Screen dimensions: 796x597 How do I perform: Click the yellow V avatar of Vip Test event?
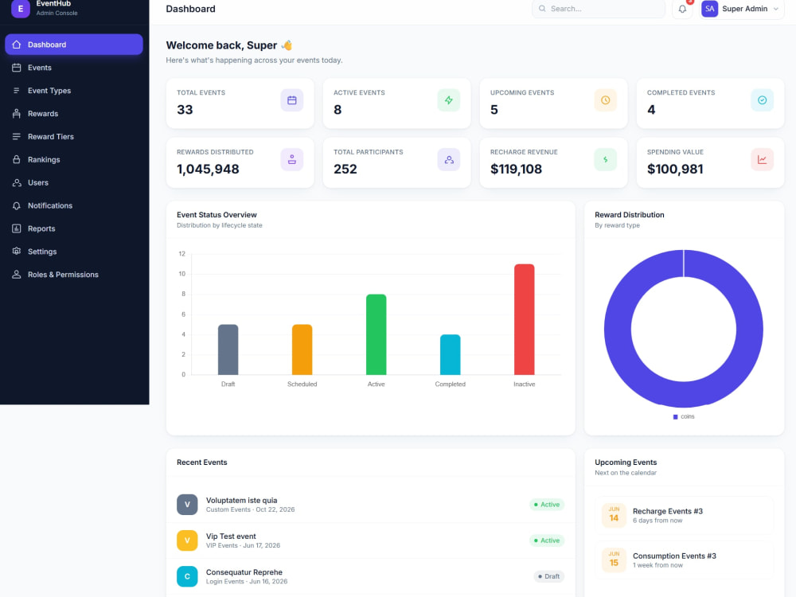[x=187, y=540]
